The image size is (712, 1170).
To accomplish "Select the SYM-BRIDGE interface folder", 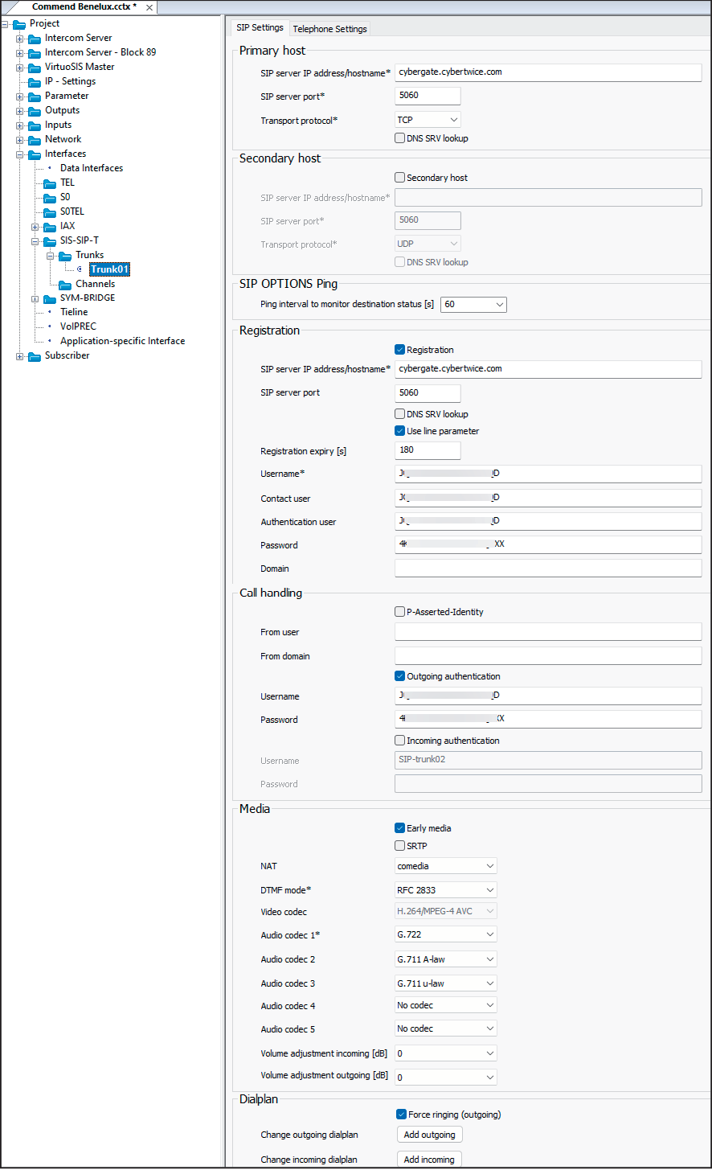I will click(86, 298).
